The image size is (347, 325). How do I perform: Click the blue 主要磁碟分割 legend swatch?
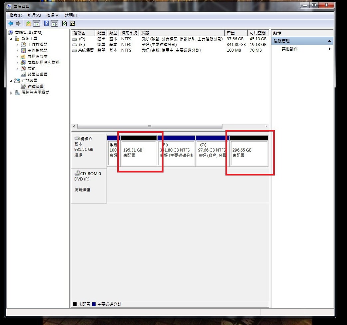(94, 304)
